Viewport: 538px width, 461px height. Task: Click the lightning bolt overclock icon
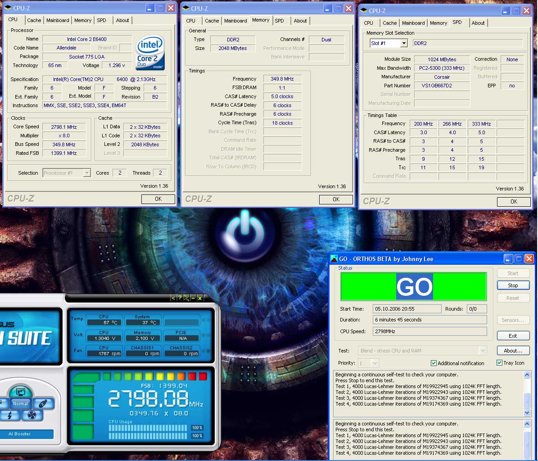[9, 416]
